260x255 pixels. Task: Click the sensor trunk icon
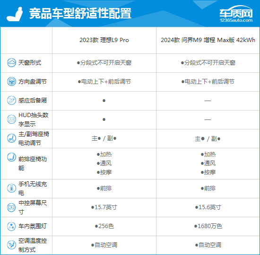coord(11,101)
